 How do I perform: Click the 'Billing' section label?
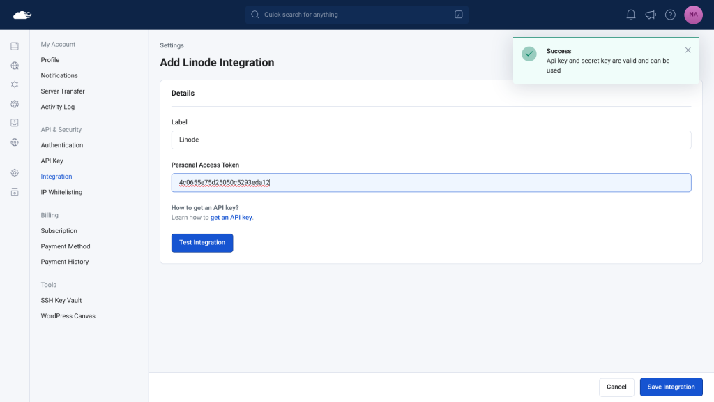pyautogui.click(x=50, y=215)
